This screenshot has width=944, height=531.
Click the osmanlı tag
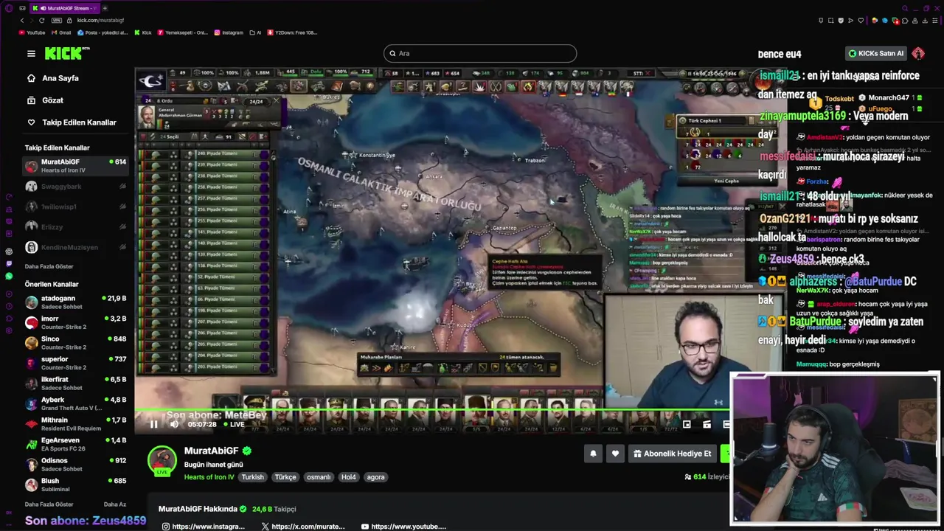click(319, 477)
